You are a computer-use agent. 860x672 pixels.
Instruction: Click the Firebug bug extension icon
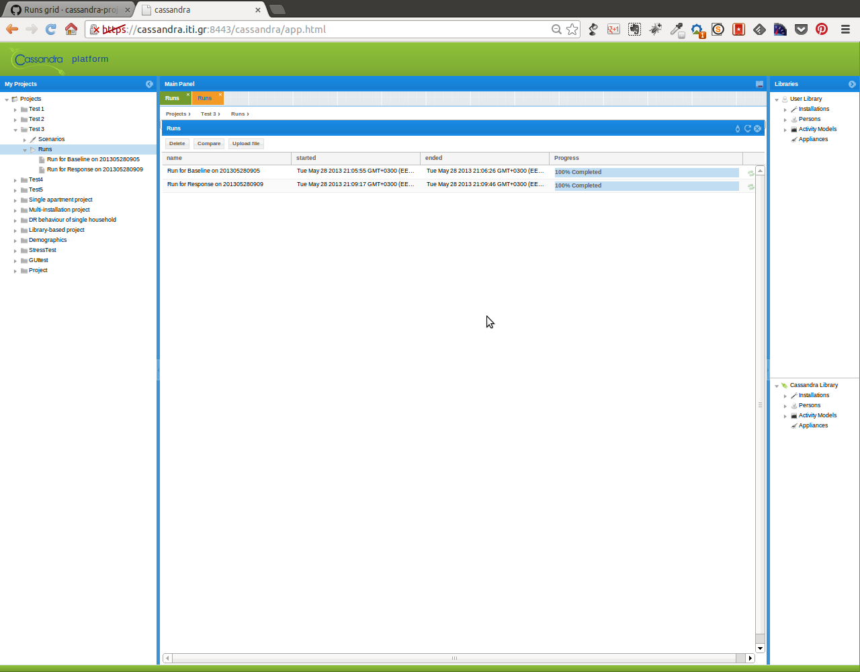tap(655, 29)
